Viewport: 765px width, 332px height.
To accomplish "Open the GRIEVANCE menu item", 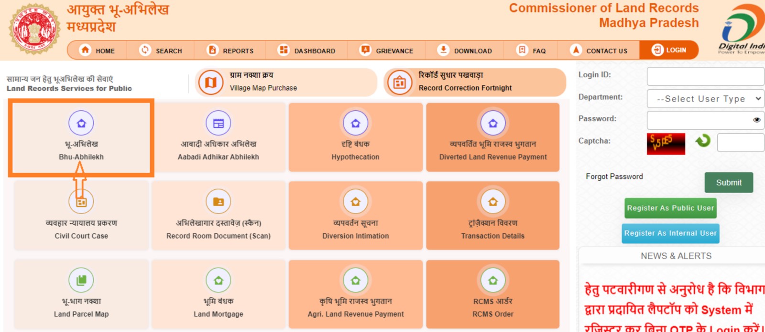I will [394, 51].
